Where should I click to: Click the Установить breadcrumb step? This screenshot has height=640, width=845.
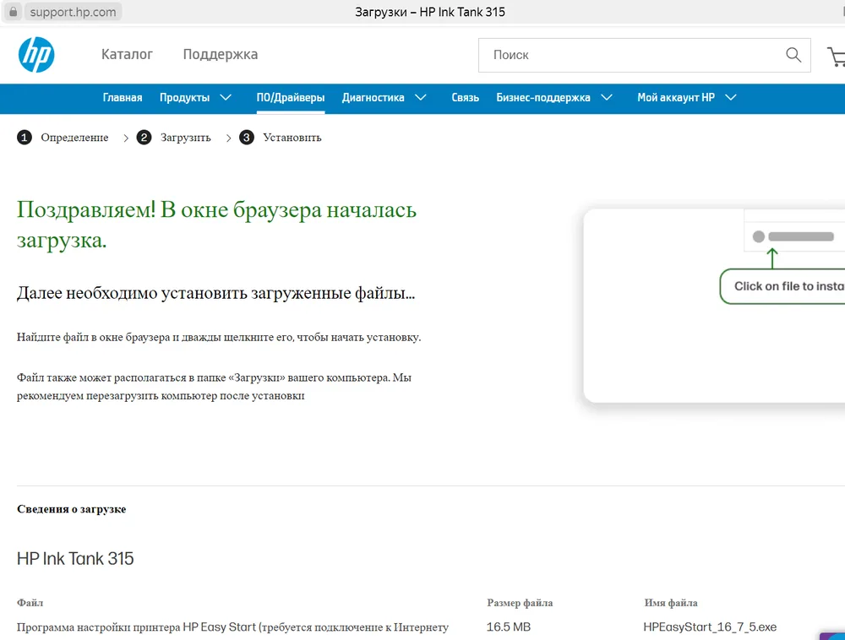tap(292, 138)
